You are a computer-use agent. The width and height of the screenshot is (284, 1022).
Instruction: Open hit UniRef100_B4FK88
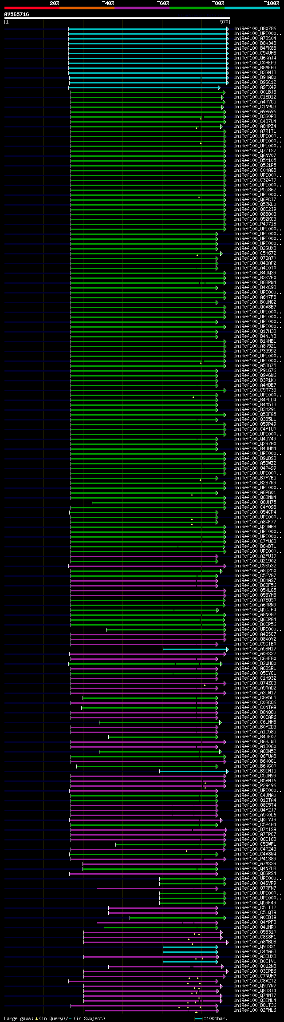(x=255, y=48)
